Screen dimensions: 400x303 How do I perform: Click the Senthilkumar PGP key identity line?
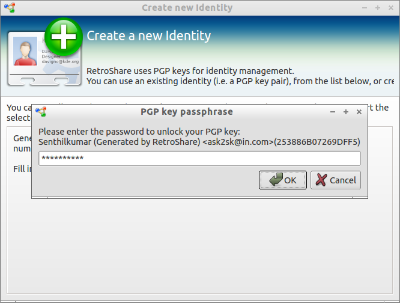coord(199,142)
